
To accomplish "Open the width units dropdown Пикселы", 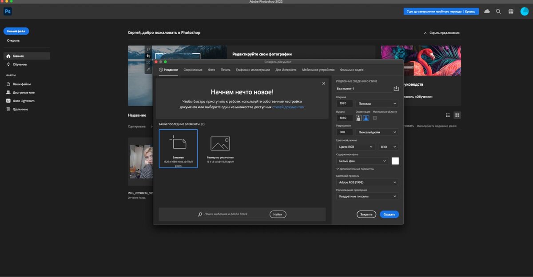I will (378, 103).
